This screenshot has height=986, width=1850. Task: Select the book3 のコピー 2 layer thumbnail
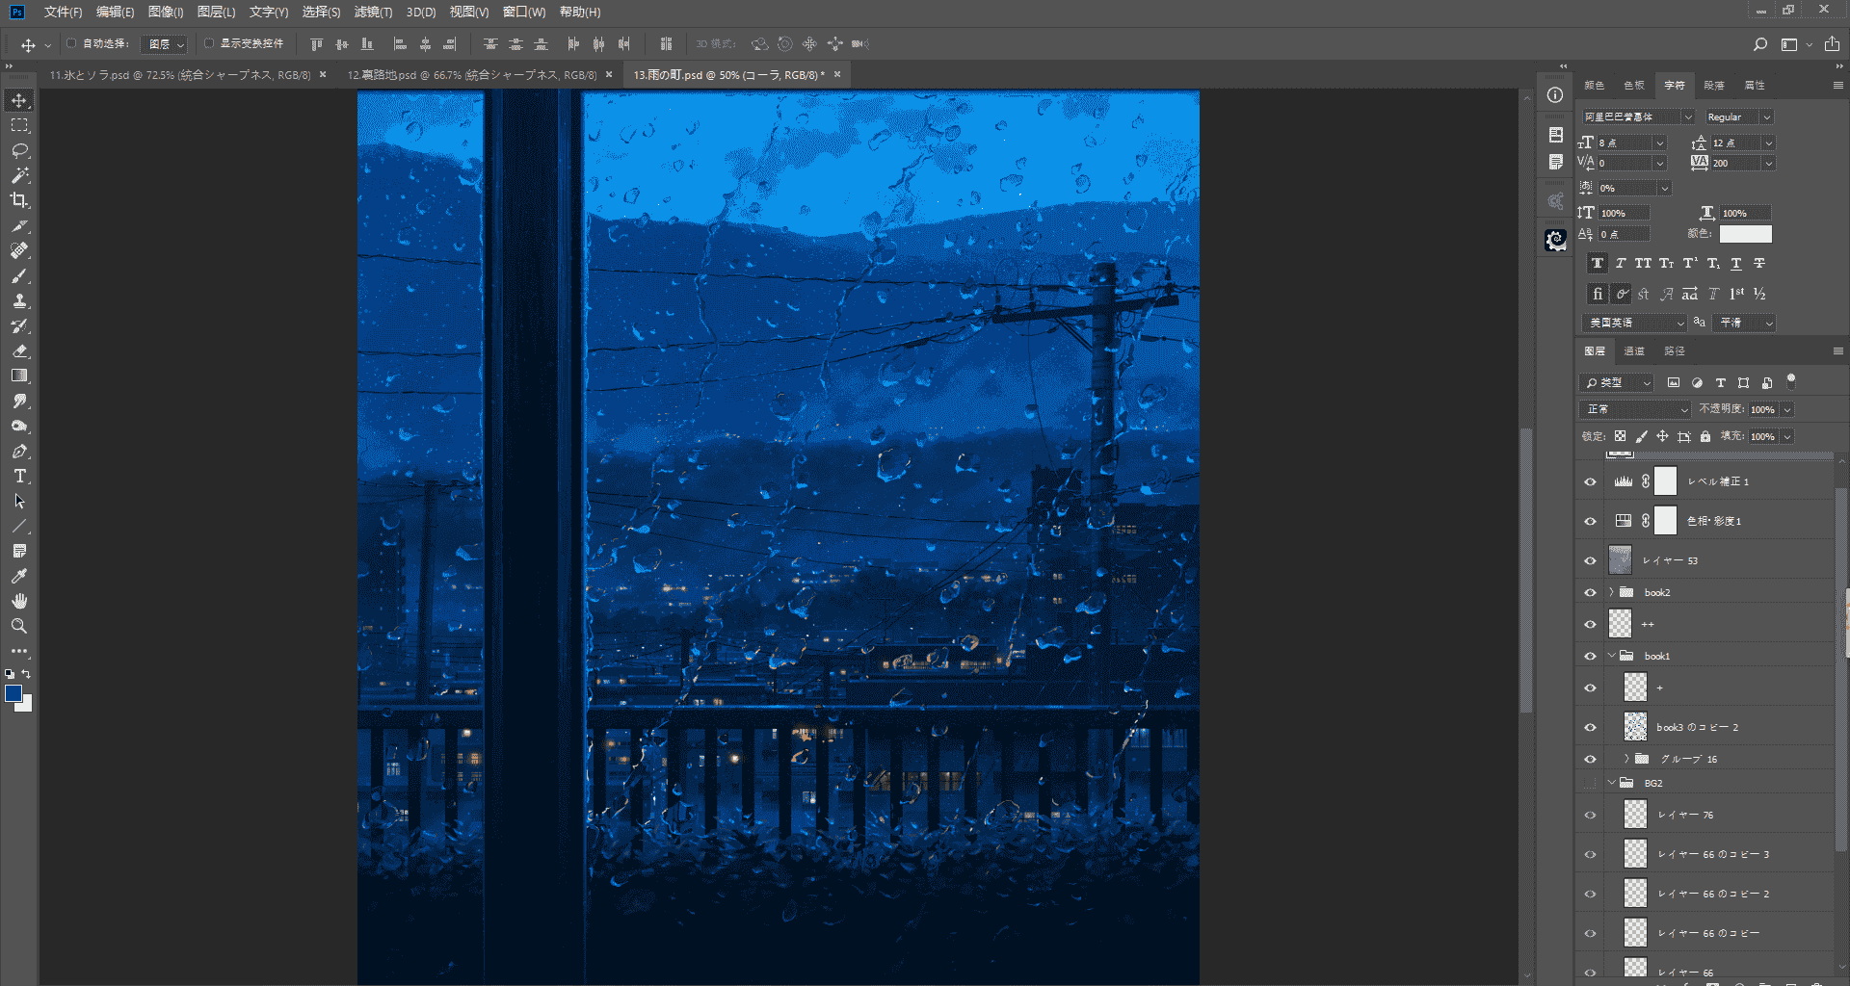[x=1635, y=727]
